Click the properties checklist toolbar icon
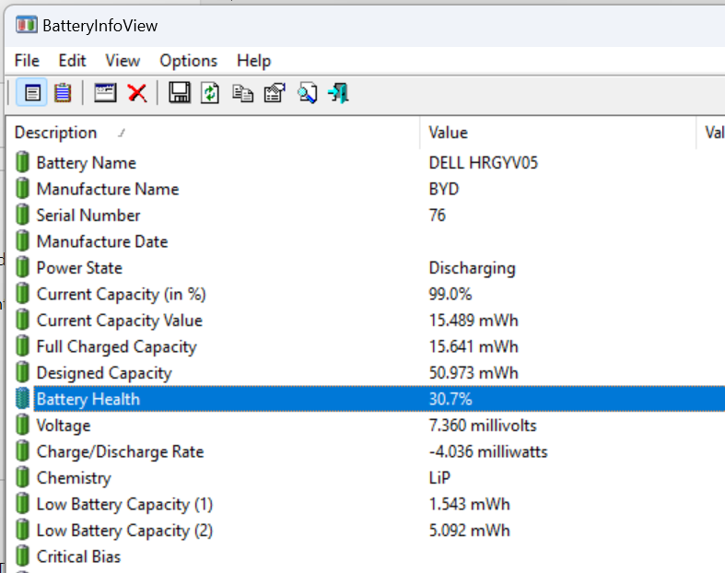 click(275, 93)
